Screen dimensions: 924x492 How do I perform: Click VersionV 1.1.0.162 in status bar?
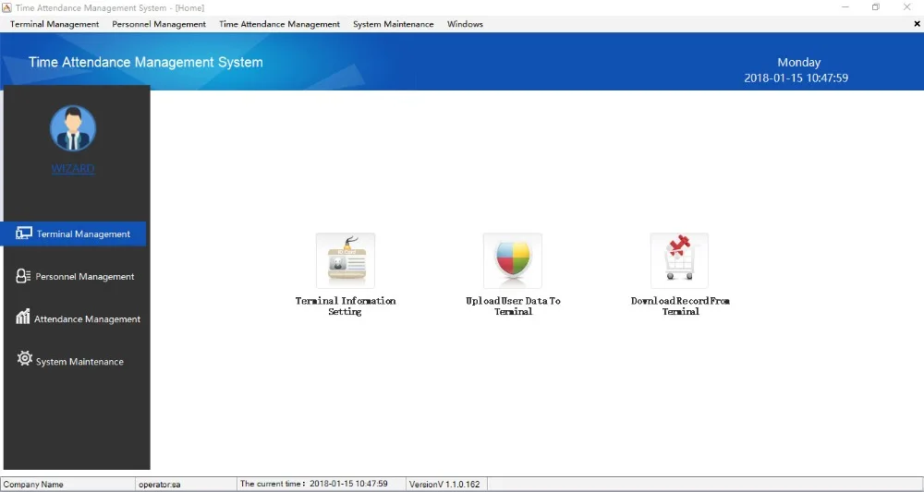pyautogui.click(x=444, y=485)
